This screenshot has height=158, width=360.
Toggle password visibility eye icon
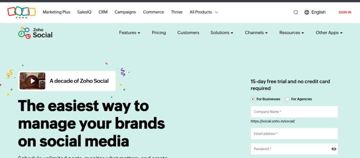click(334, 149)
